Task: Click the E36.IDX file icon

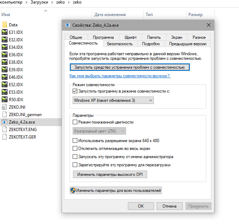Action: tap(5, 54)
